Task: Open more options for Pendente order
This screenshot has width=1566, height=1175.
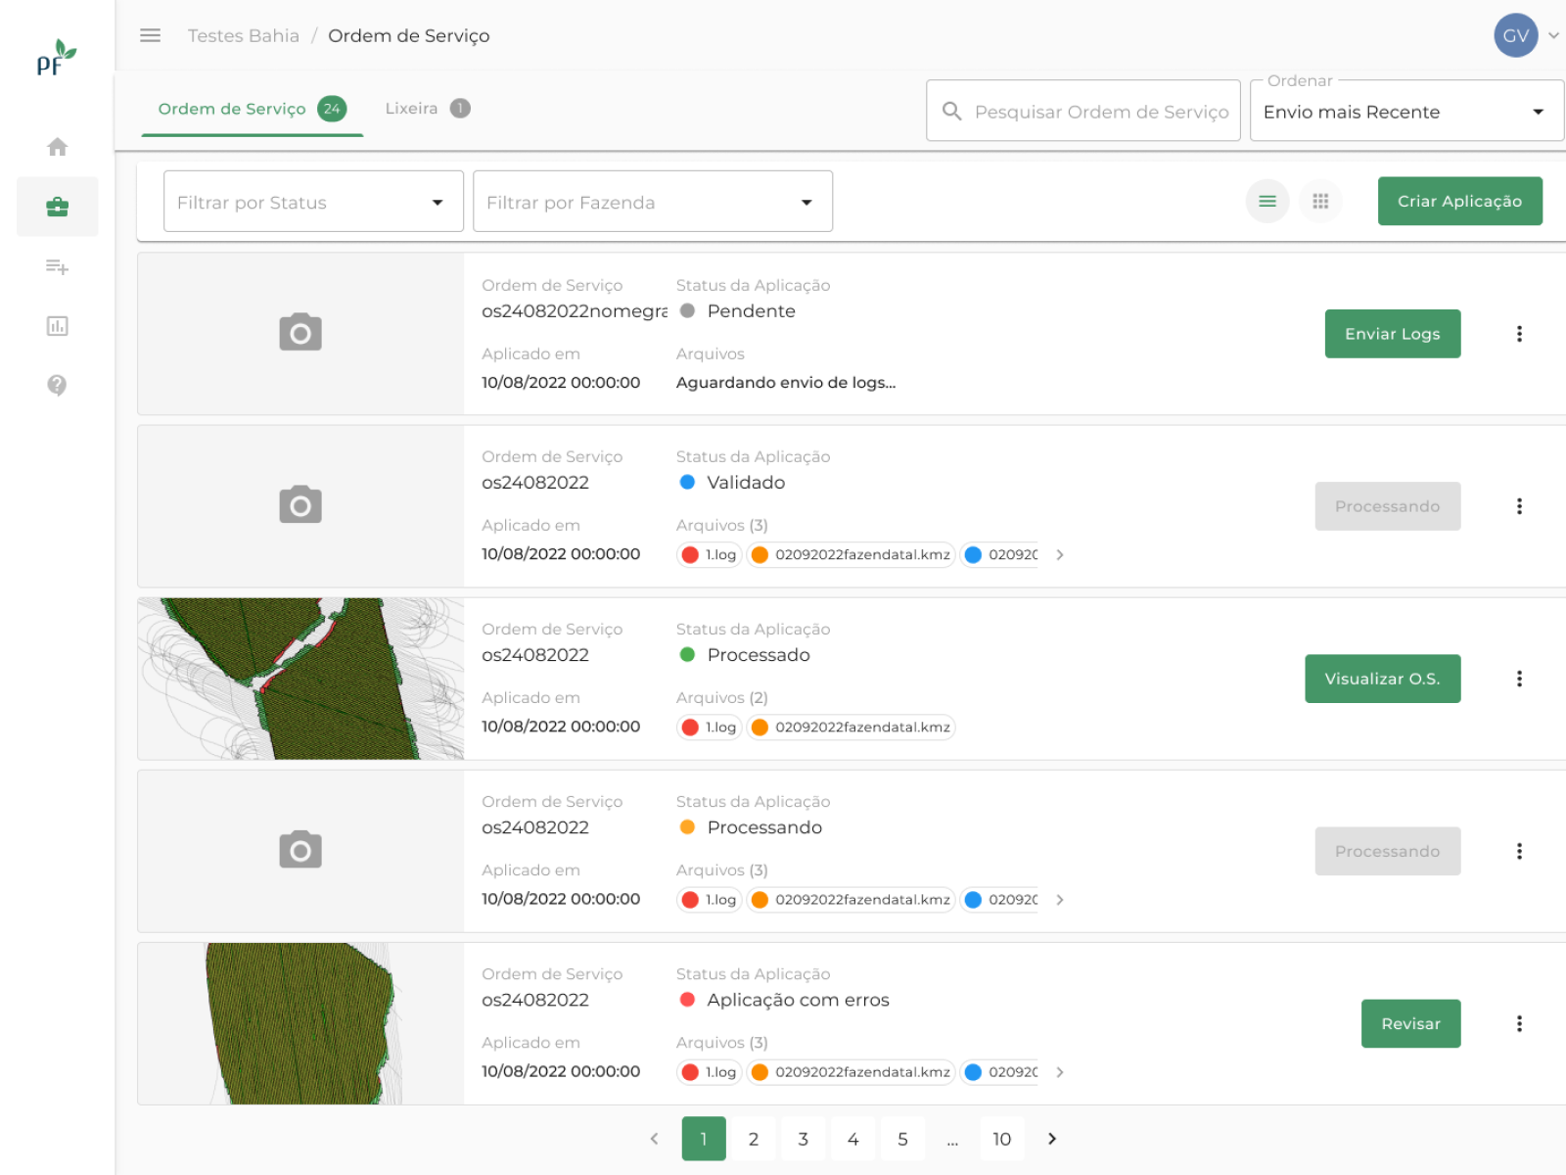Action: [1519, 334]
